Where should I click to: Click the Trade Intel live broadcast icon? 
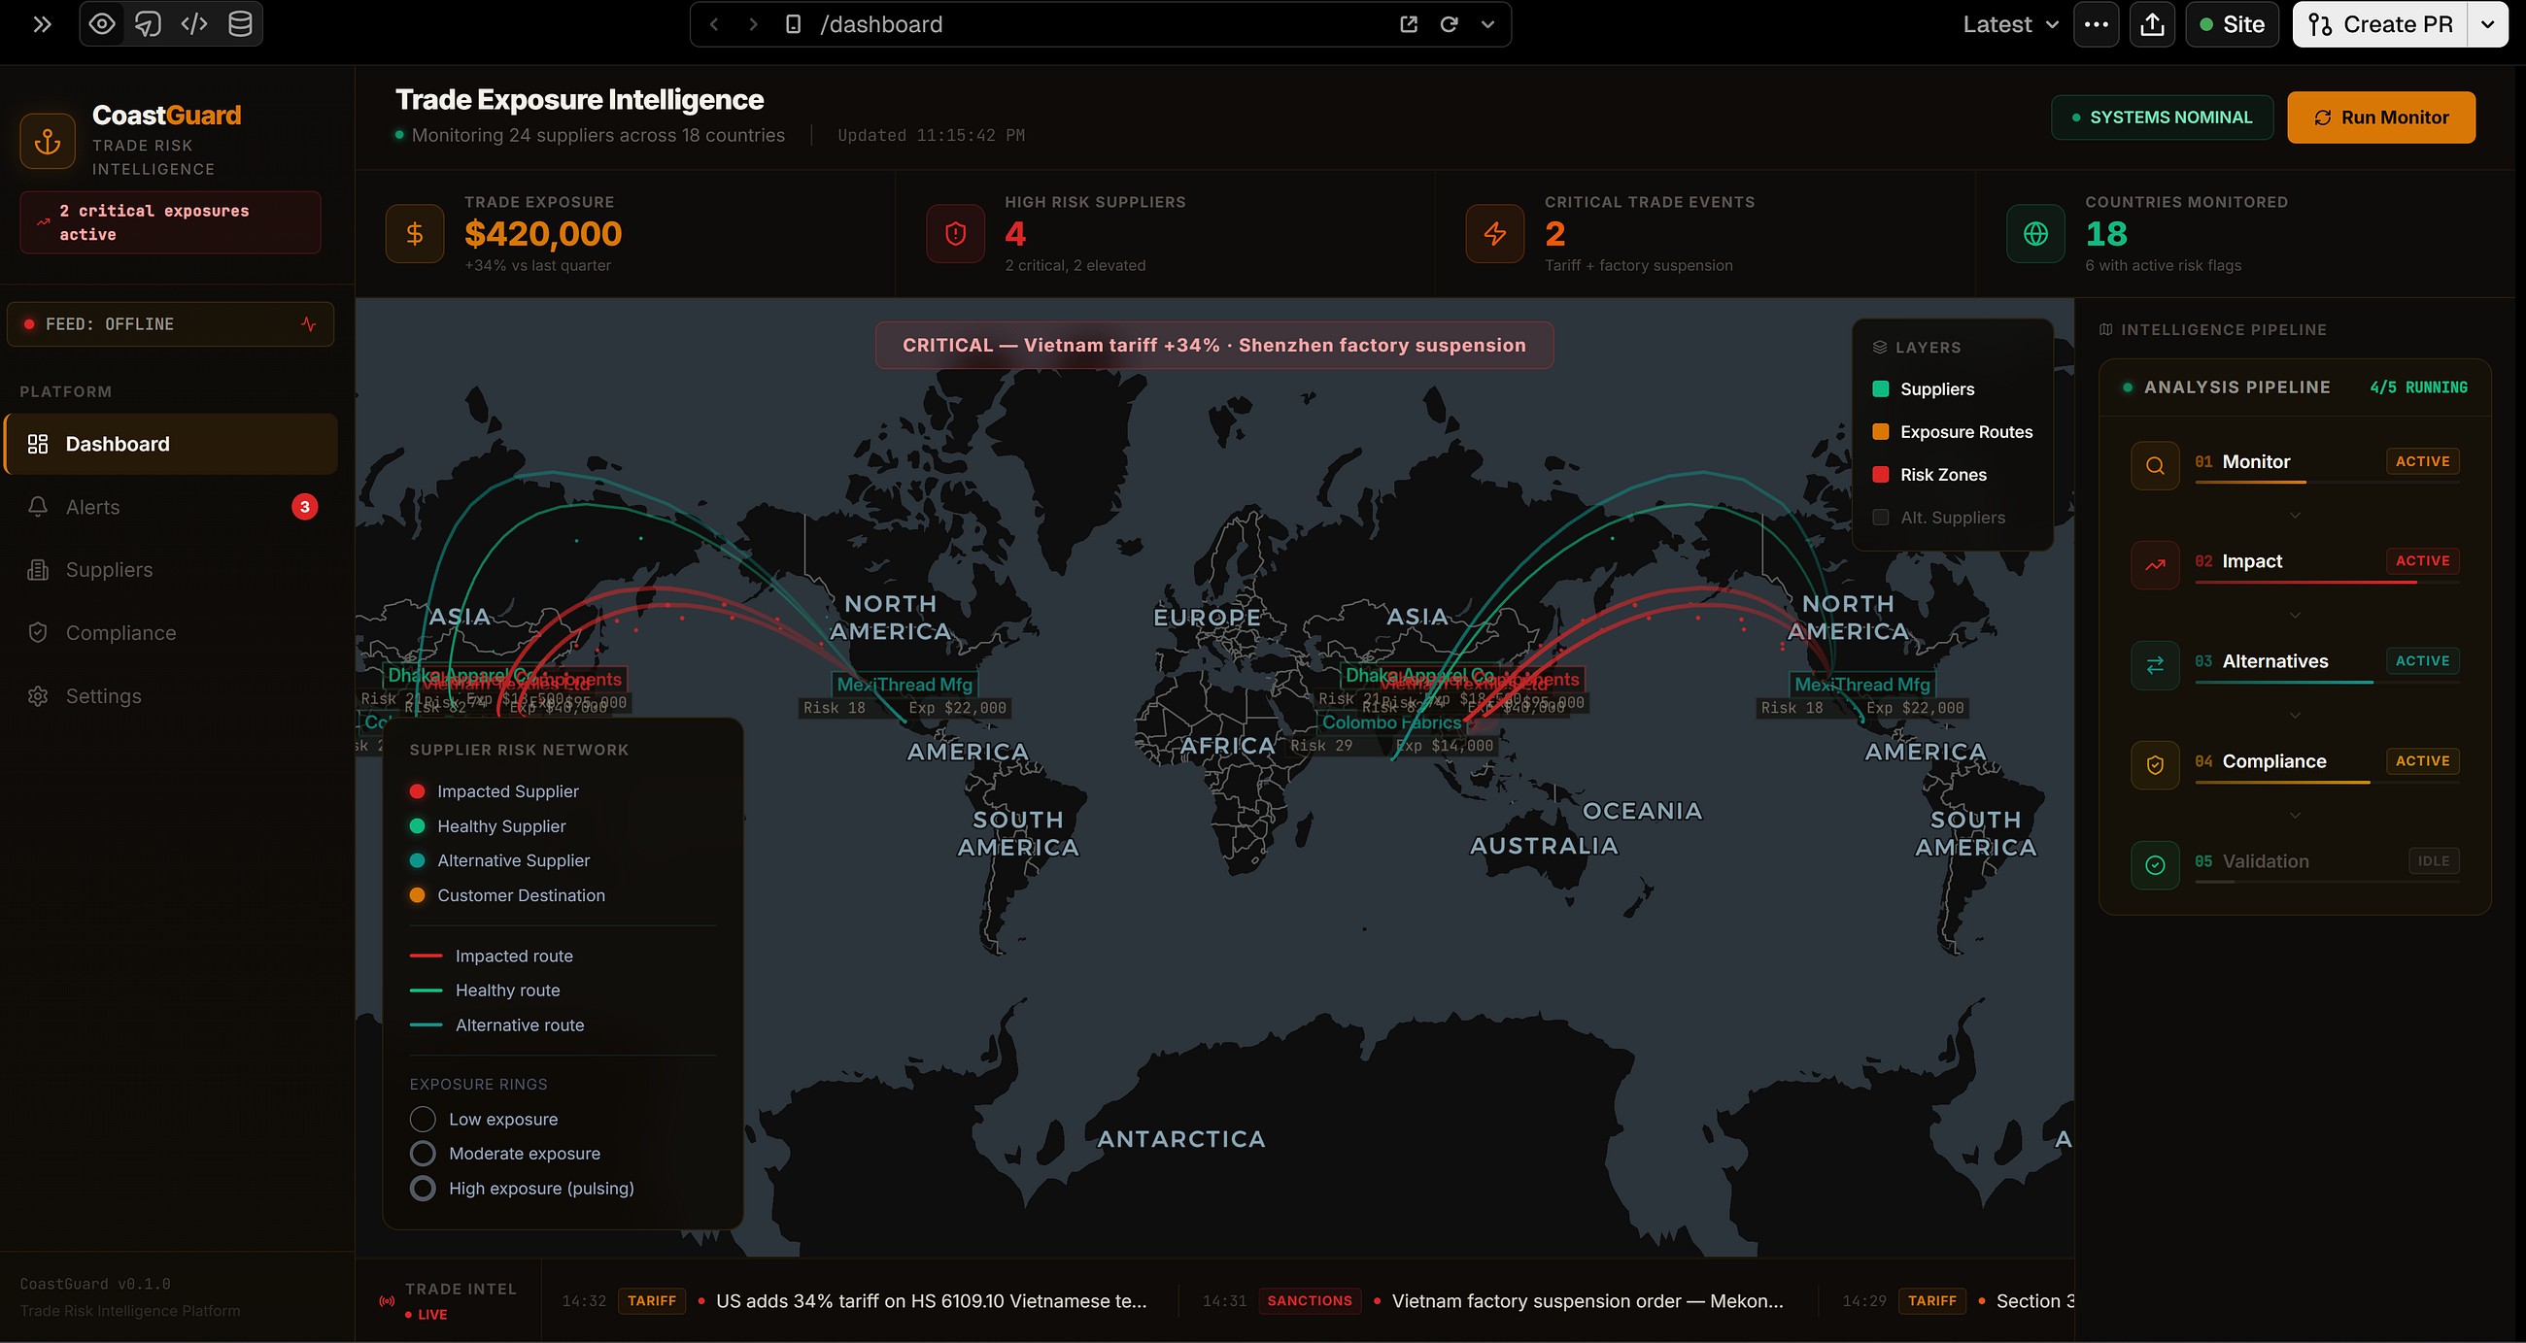[388, 1302]
